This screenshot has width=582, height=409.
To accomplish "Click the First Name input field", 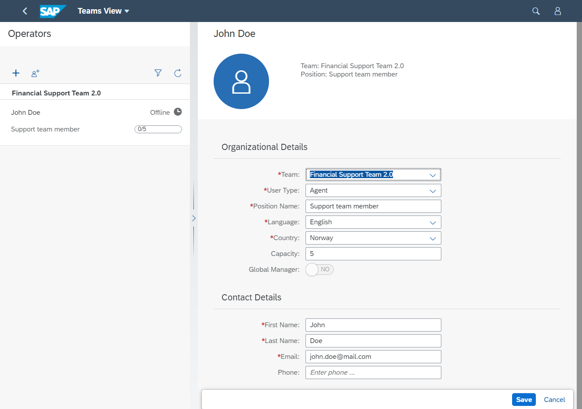I will pos(373,325).
